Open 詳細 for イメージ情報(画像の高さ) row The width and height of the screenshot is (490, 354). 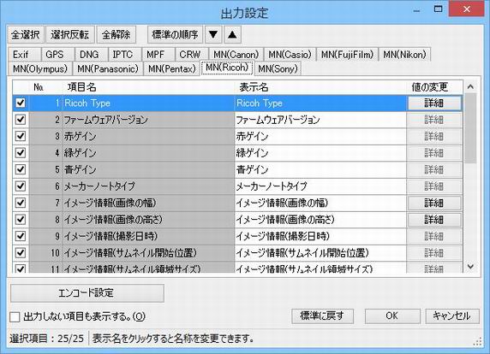(434, 220)
